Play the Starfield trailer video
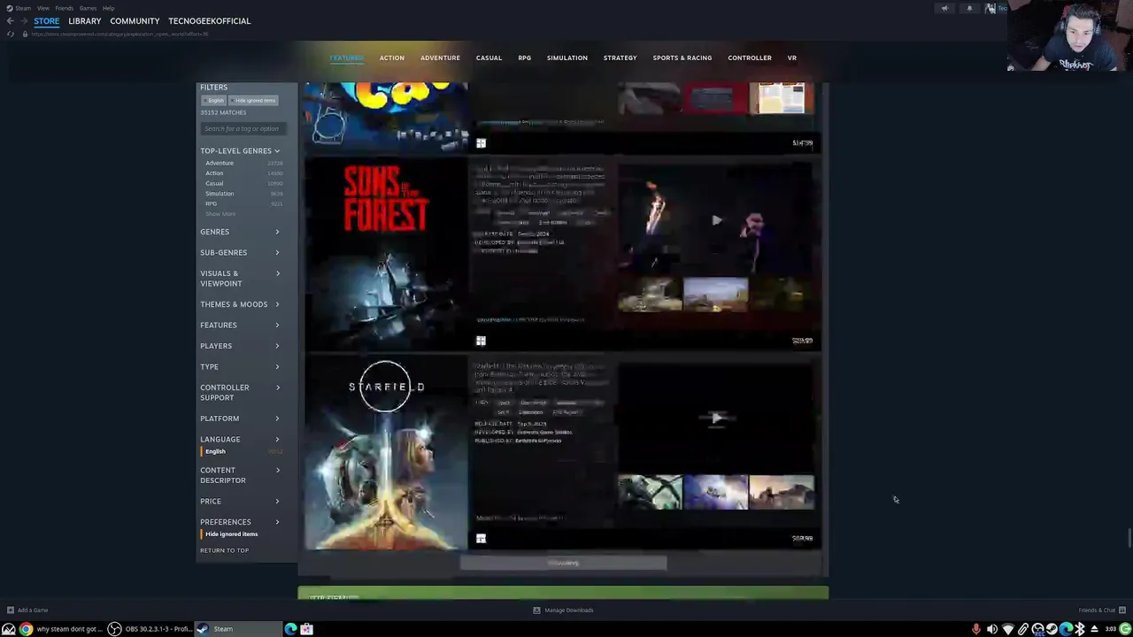 716,418
